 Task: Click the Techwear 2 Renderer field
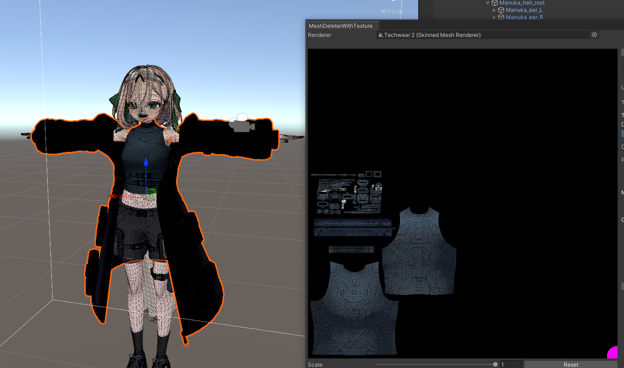click(x=484, y=35)
